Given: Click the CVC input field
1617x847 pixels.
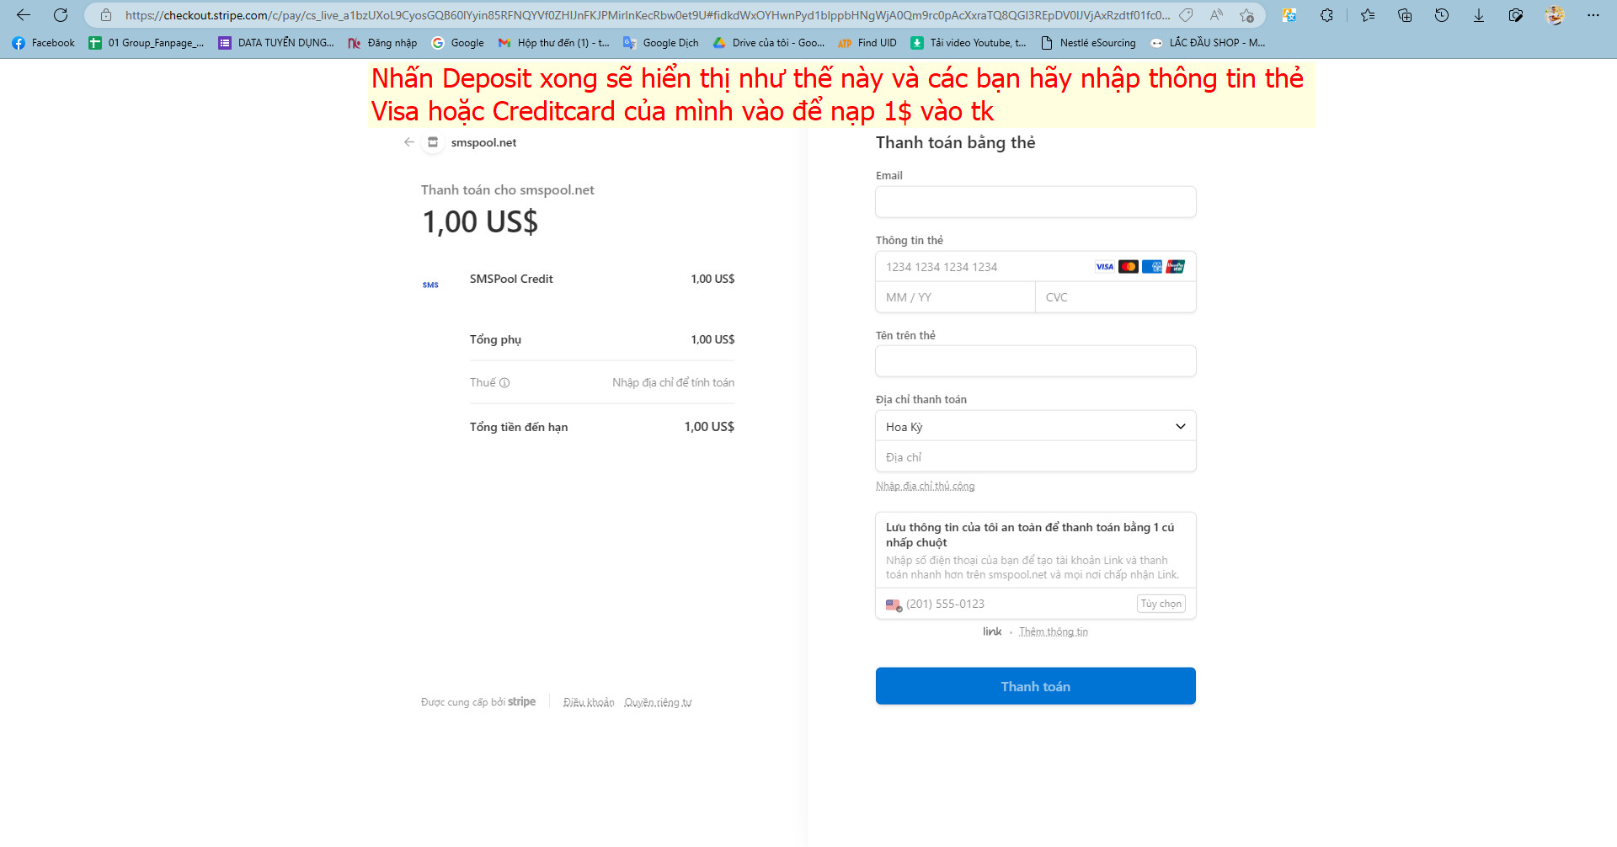Looking at the screenshot, I should pyautogui.click(x=1114, y=297).
